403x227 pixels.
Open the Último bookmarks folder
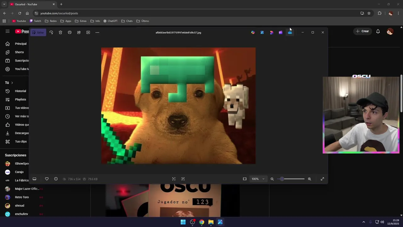[x=143, y=21]
